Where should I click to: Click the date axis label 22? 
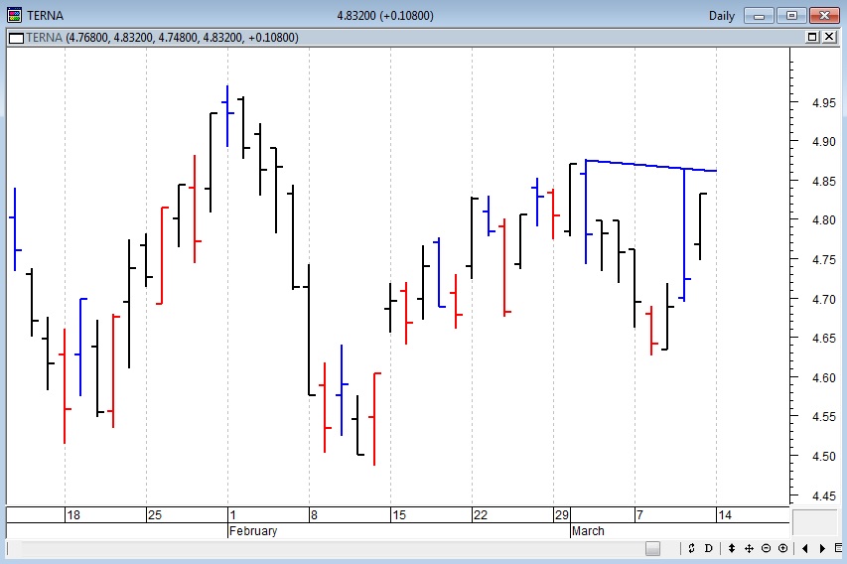click(x=481, y=515)
